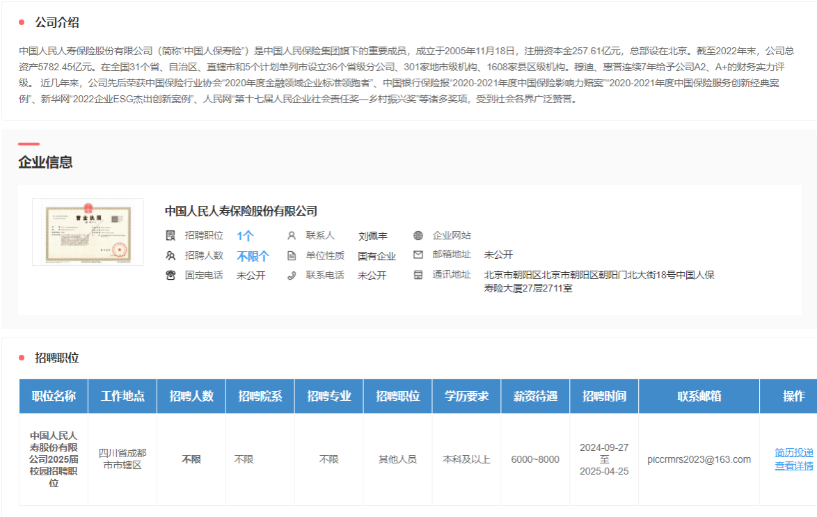The width and height of the screenshot is (817, 517).
Task: Click the blue 1个 job count
Action: 245,236
